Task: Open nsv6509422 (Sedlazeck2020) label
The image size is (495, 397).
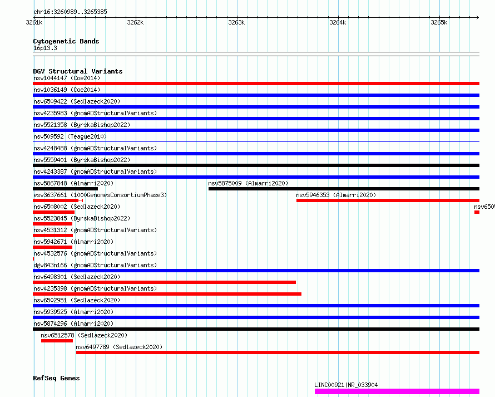Action: (x=77, y=101)
